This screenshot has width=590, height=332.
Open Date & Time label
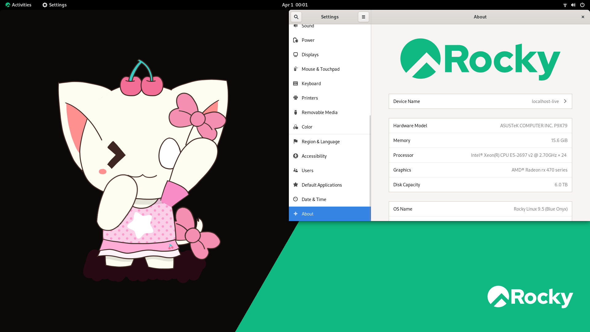[314, 199]
